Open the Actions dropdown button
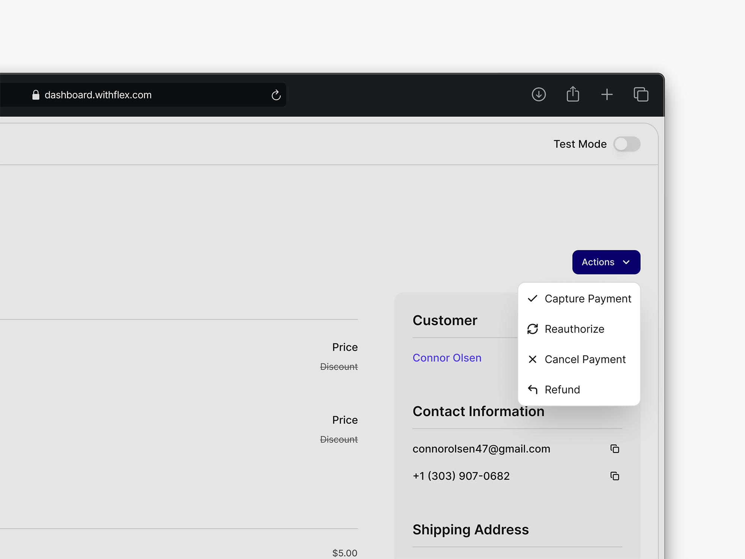 [606, 262]
